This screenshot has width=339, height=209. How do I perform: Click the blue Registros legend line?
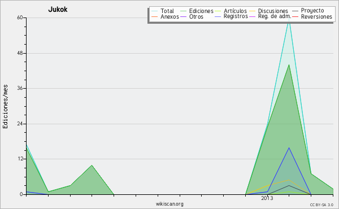coord(218,16)
